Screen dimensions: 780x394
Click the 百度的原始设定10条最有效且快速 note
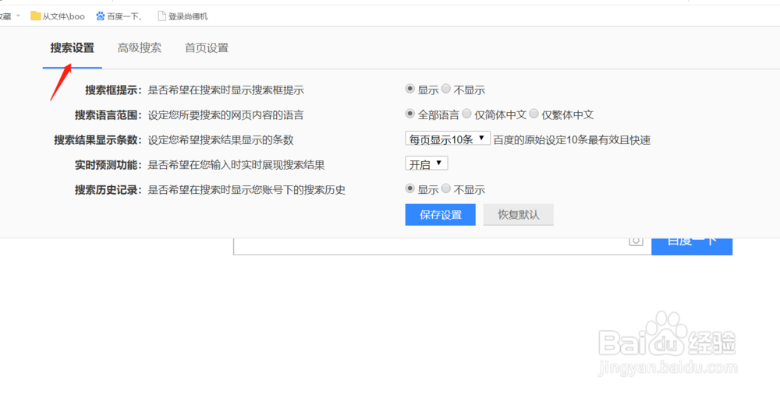pos(572,140)
